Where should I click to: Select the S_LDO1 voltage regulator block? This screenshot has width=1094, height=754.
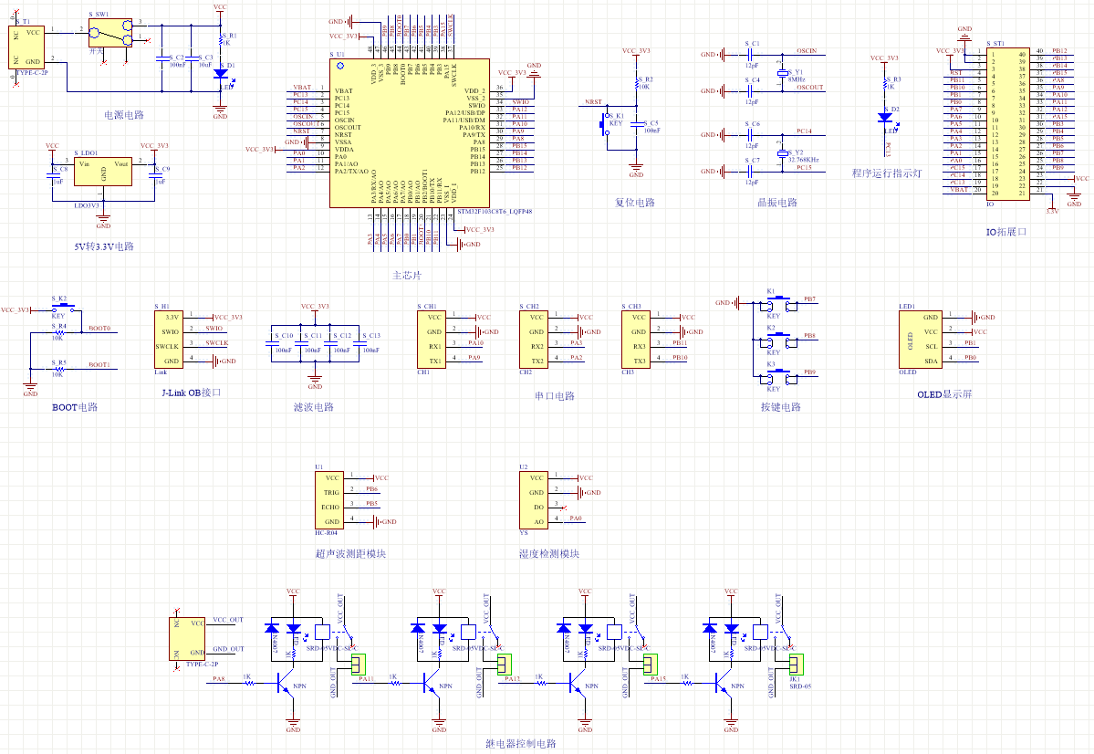(x=103, y=171)
